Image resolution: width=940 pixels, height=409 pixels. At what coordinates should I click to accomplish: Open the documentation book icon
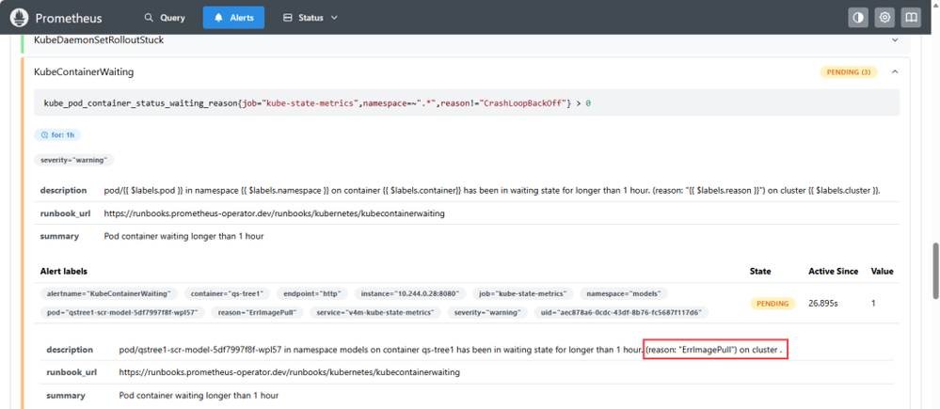911,18
